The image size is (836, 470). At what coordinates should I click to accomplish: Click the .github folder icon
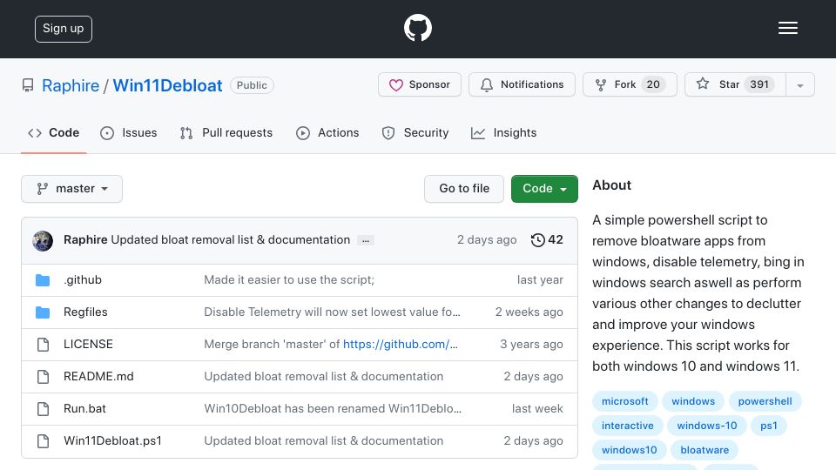[x=43, y=279]
